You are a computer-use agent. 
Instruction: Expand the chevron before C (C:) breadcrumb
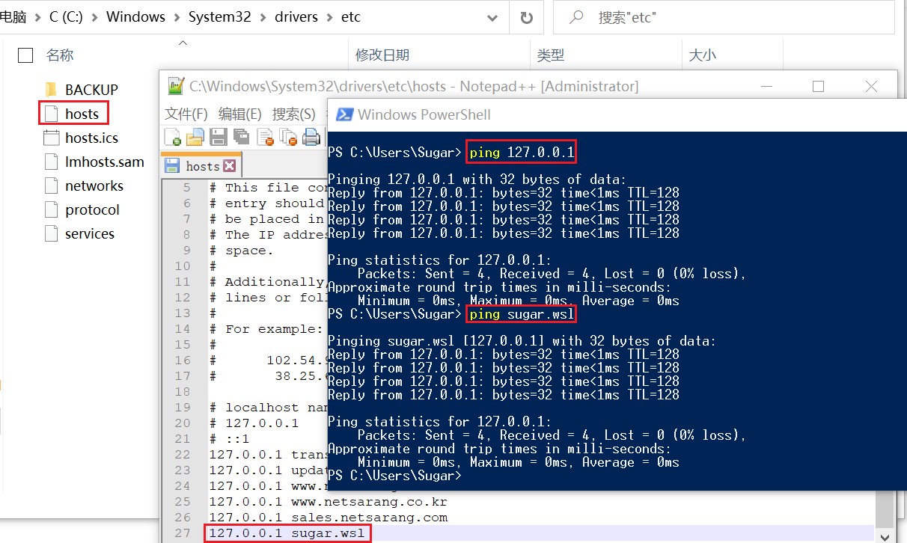[38, 17]
